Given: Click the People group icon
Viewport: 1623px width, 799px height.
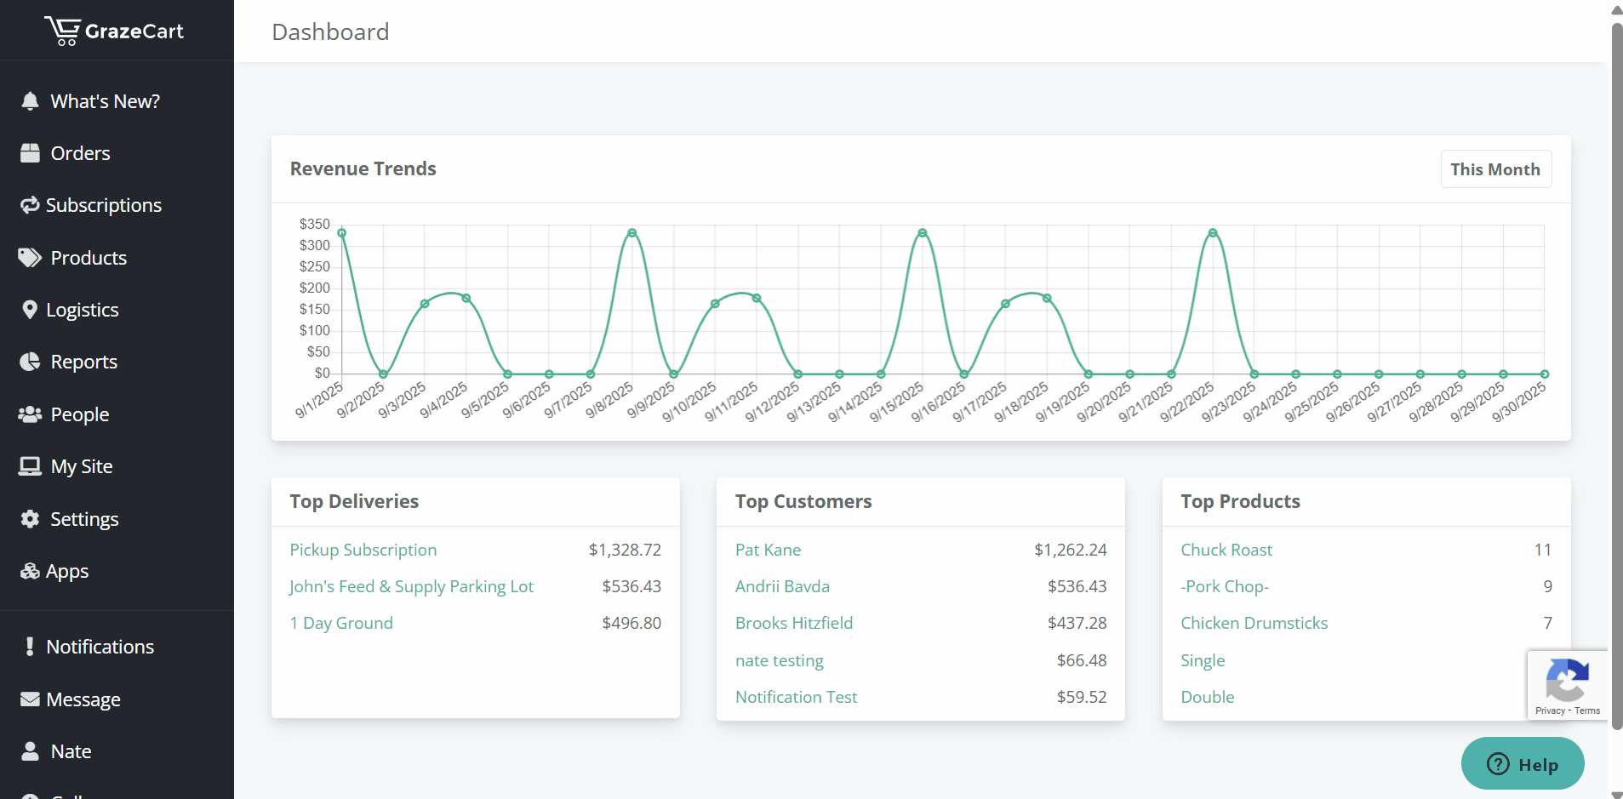Looking at the screenshot, I should tap(30, 414).
